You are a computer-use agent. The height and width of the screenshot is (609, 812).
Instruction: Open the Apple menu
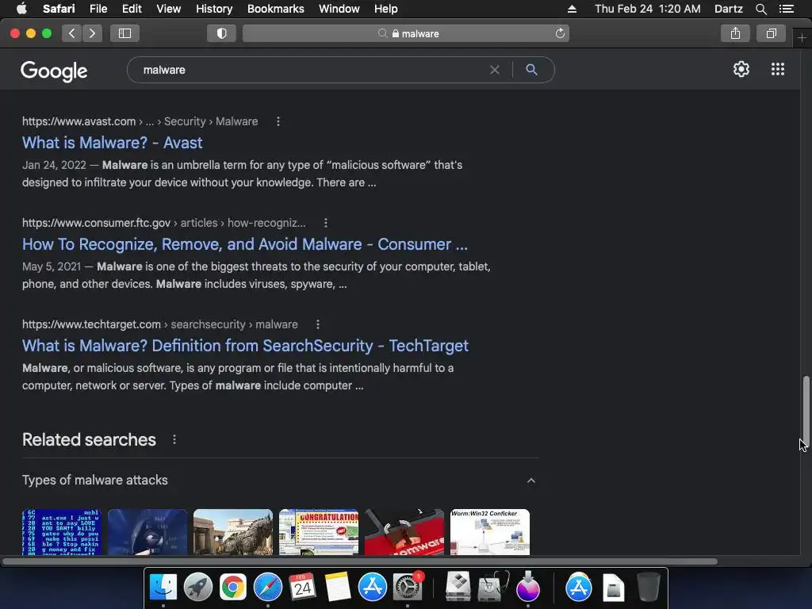point(21,9)
